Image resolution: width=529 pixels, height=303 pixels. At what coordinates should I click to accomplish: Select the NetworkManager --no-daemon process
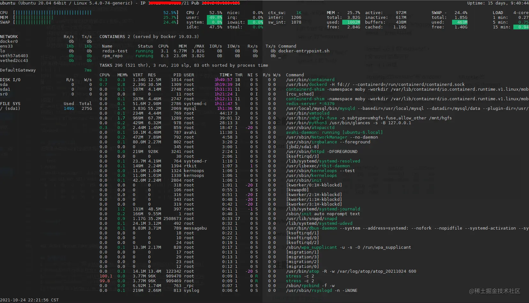coord(332,137)
